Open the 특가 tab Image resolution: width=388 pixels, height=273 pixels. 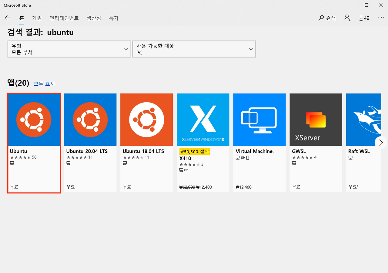pyautogui.click(x=114, y=18)
